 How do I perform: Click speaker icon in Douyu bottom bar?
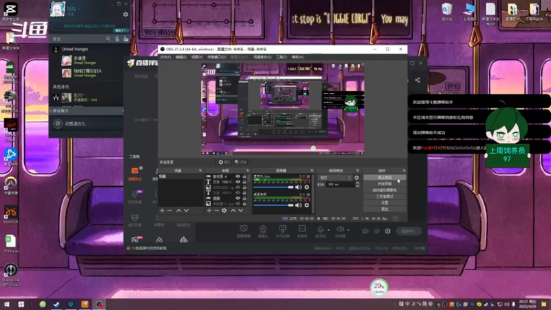click(x=340, y=231)
